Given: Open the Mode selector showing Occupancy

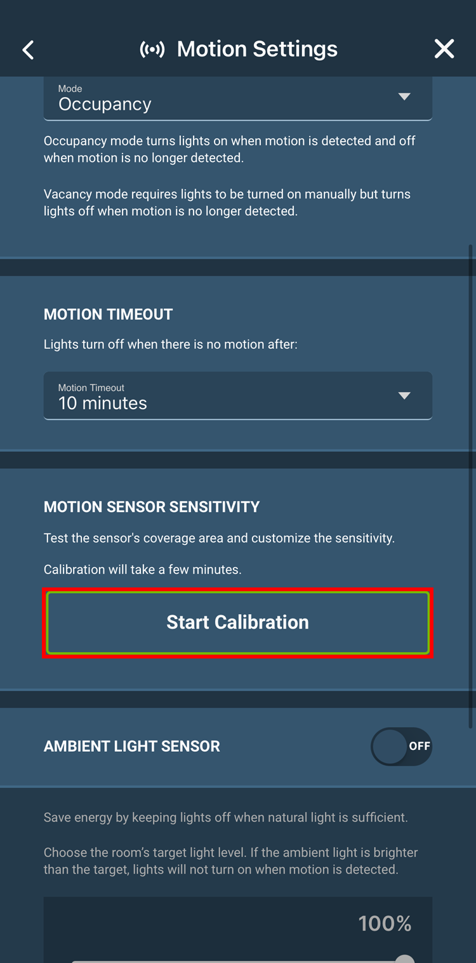Looking at the screenshot, I should coord(238,98).
